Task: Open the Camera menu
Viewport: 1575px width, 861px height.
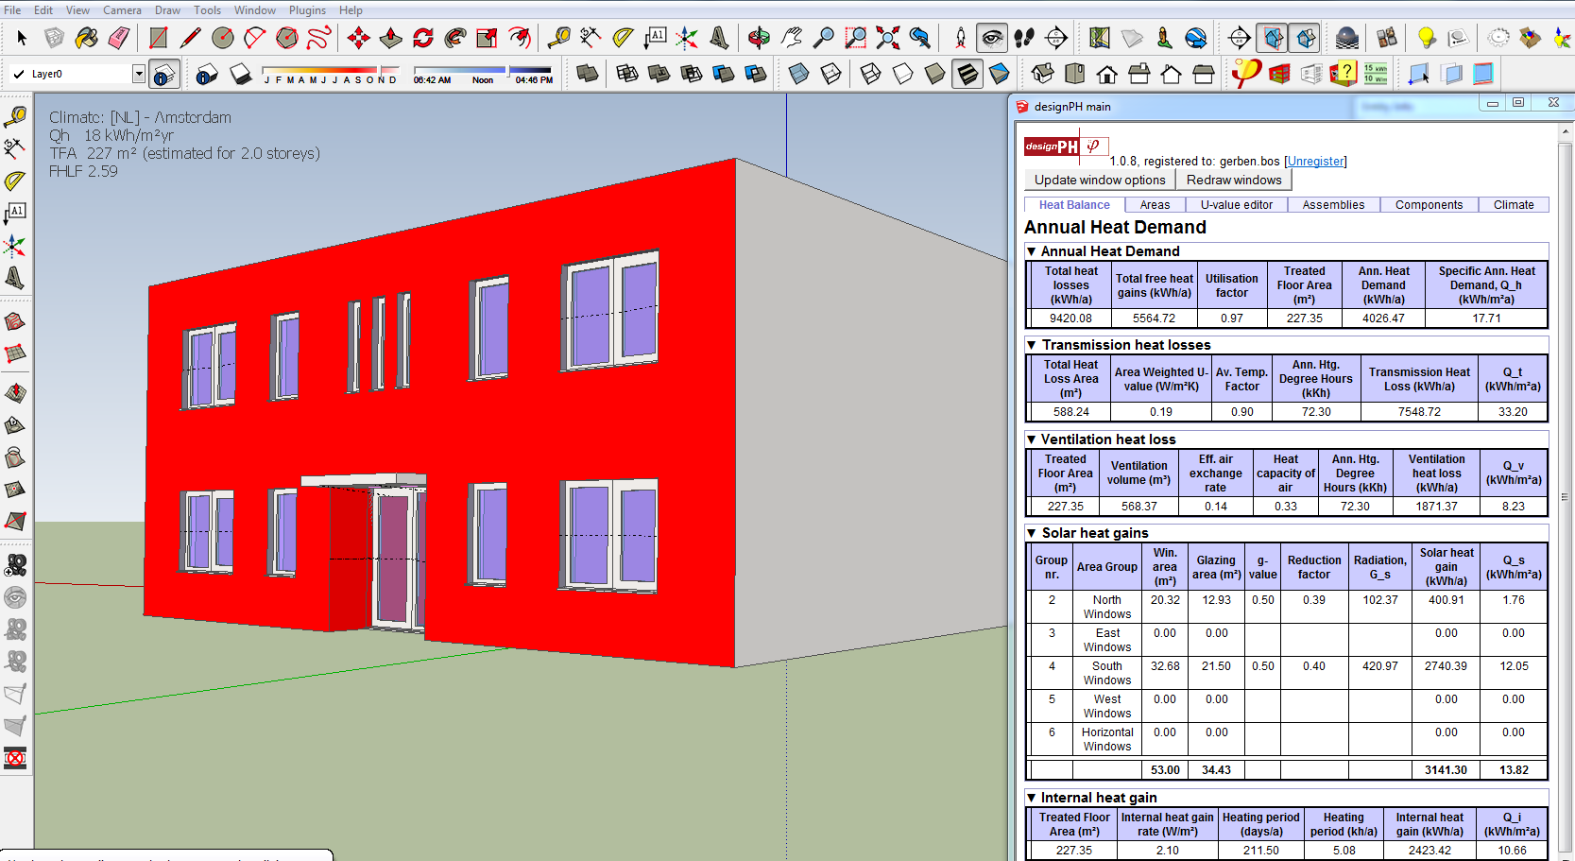Action: click(x=122, y=10)
